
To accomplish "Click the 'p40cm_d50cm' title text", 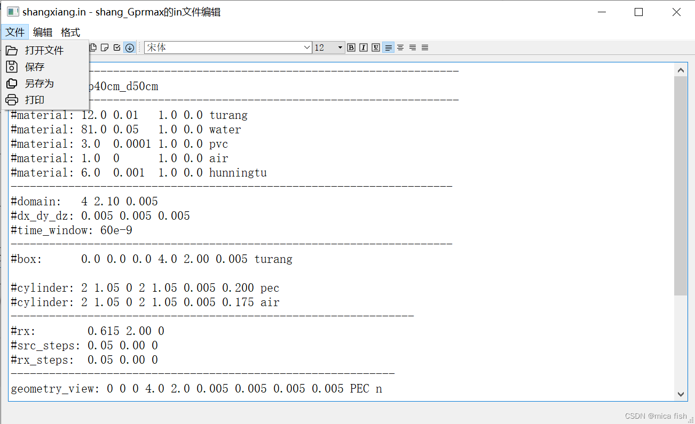I will 123,86.
